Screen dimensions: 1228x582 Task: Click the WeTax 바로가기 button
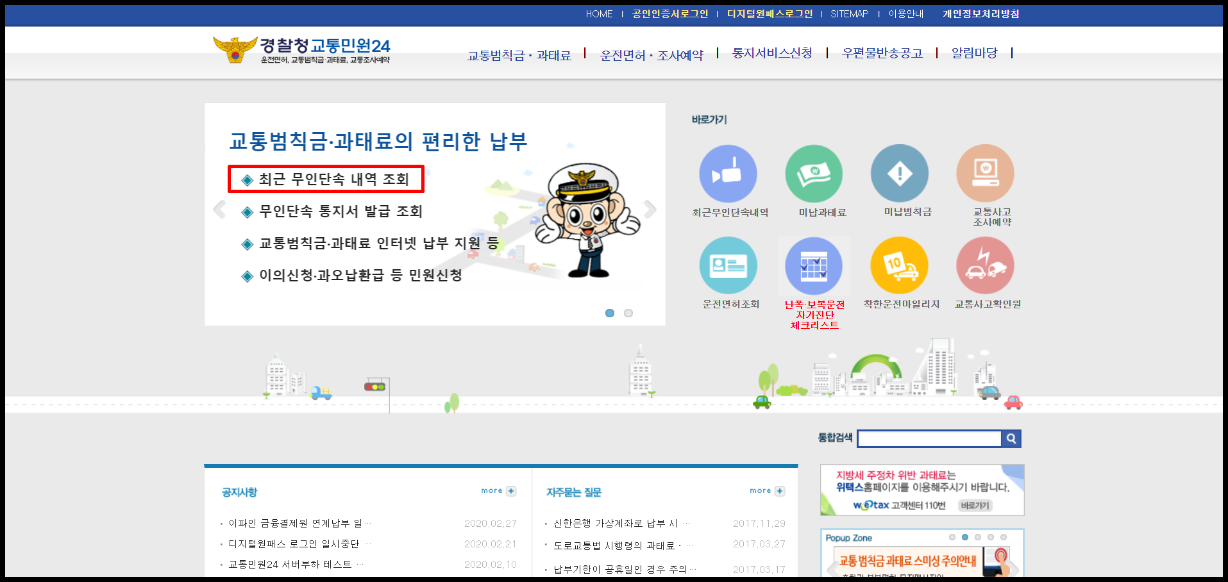975,506
